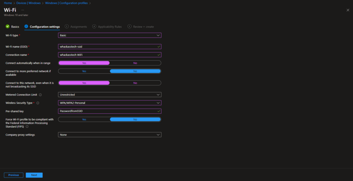This screenshot has width=353, height=181.
Task: Open the Company proxy settings dropdown
Action: (x=110, y=134)
